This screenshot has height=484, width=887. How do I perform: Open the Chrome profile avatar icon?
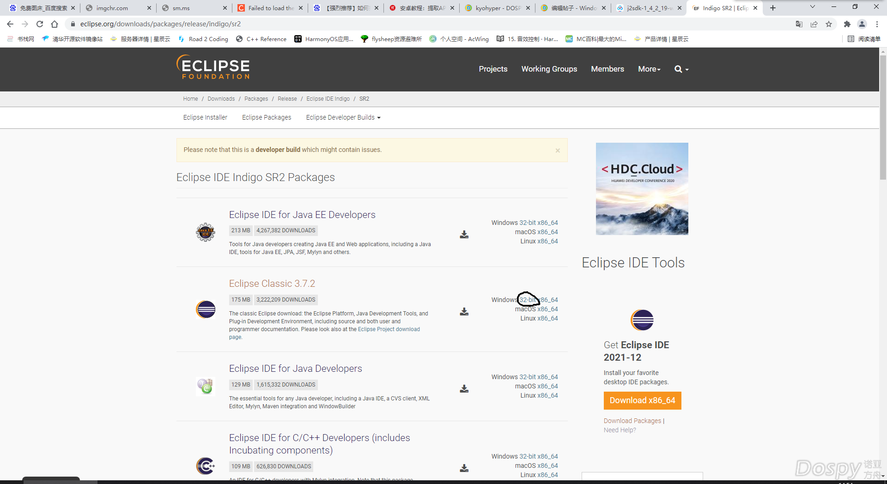coord(862,24)
